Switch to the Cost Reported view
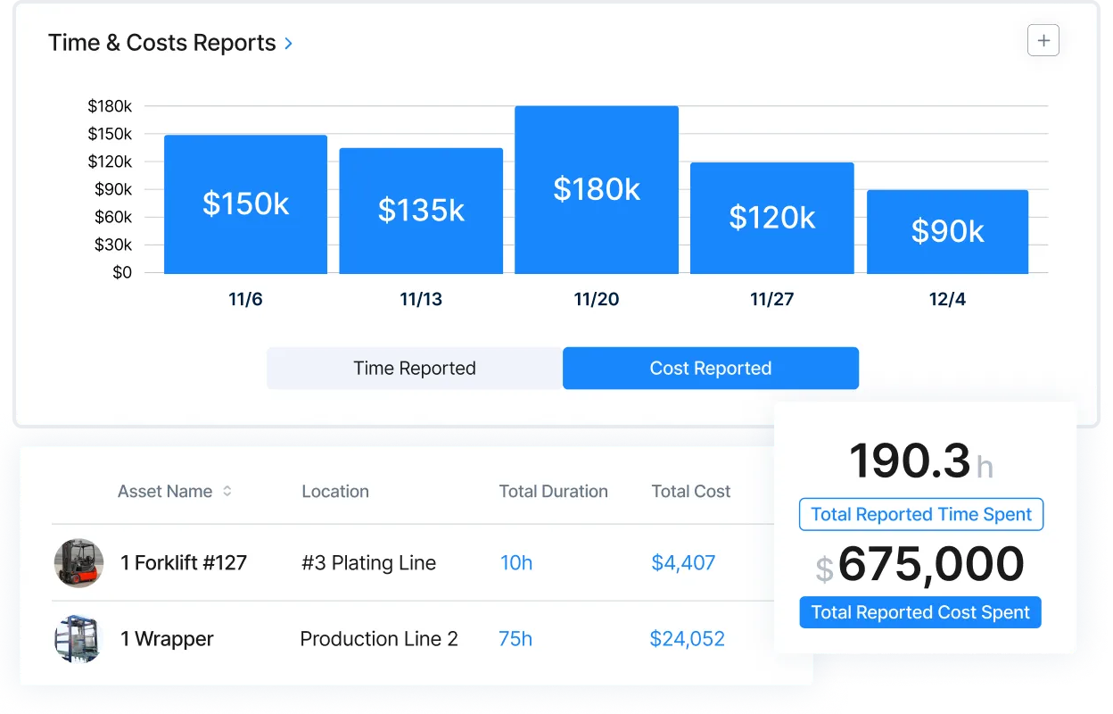Screen dimensions: 1113x714 [x=711, y=368]
